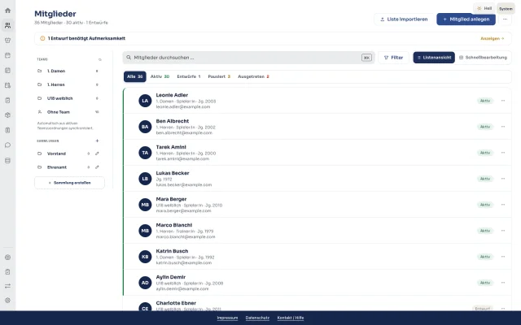521x325 pixels.
Task: Open row menu for Tarek Amini
Action: click(x=503, y=153)
